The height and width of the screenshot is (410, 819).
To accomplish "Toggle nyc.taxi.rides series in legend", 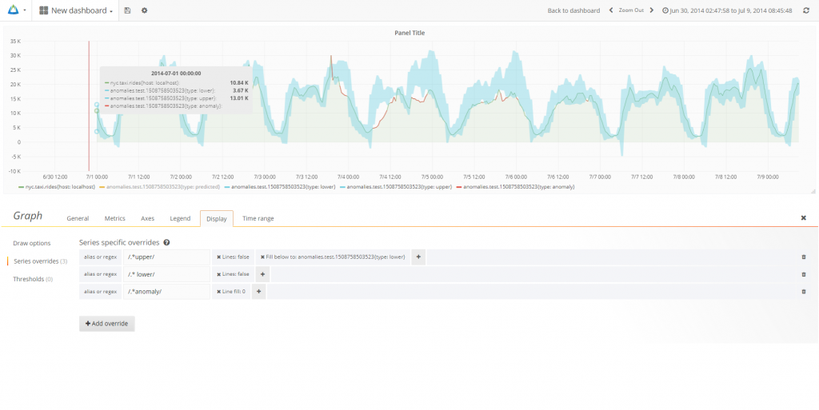I will tap(57, 187).
